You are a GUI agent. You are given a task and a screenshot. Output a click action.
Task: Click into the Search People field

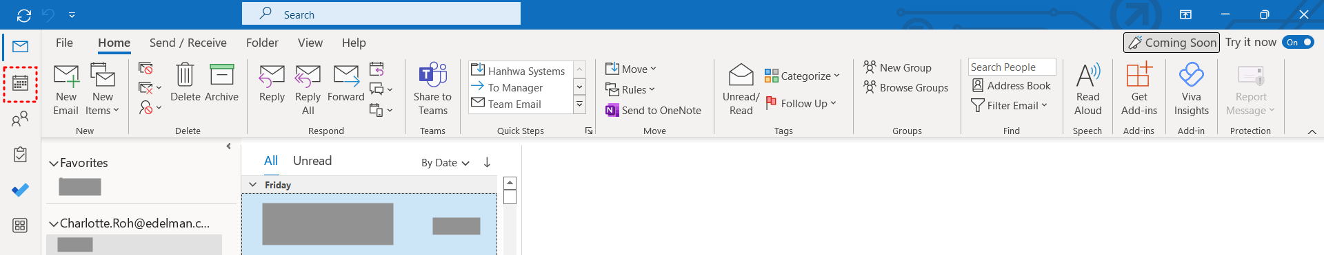[x=1012, y=67]
